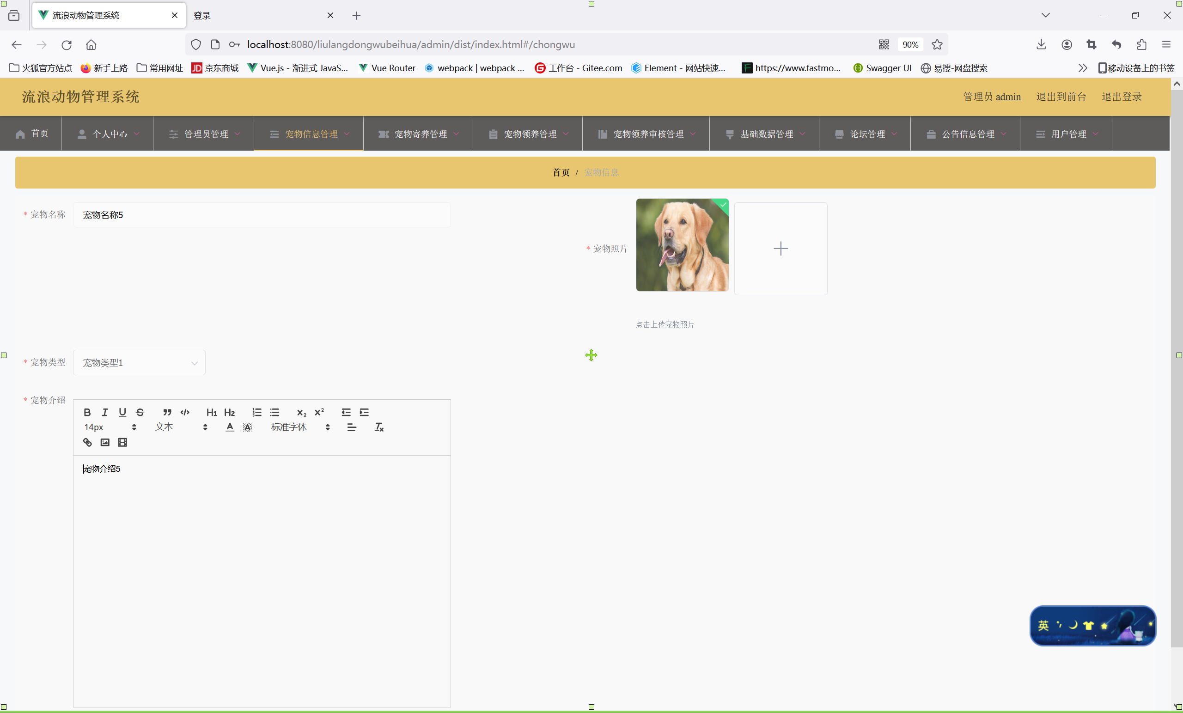Image resolution: width=1183 pixels, height=713 pixels.
Task: Toggle bold formatting in editor
Action: [x=87, y=412]
